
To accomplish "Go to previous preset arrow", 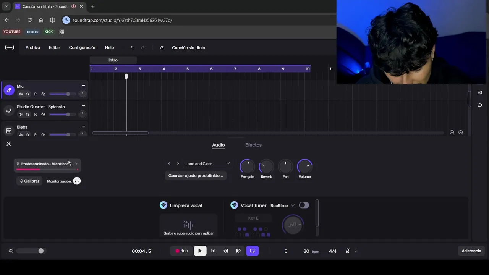I will point(169,163).
